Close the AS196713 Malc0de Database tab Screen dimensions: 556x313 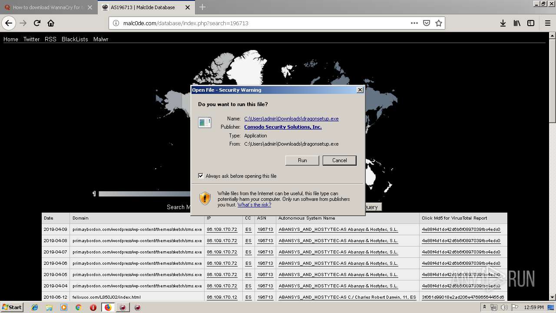coord(188,7)
